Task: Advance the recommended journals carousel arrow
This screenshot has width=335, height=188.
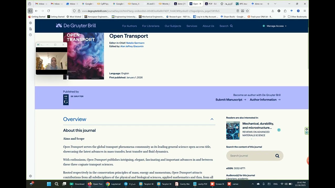Action: coord(279,130)
